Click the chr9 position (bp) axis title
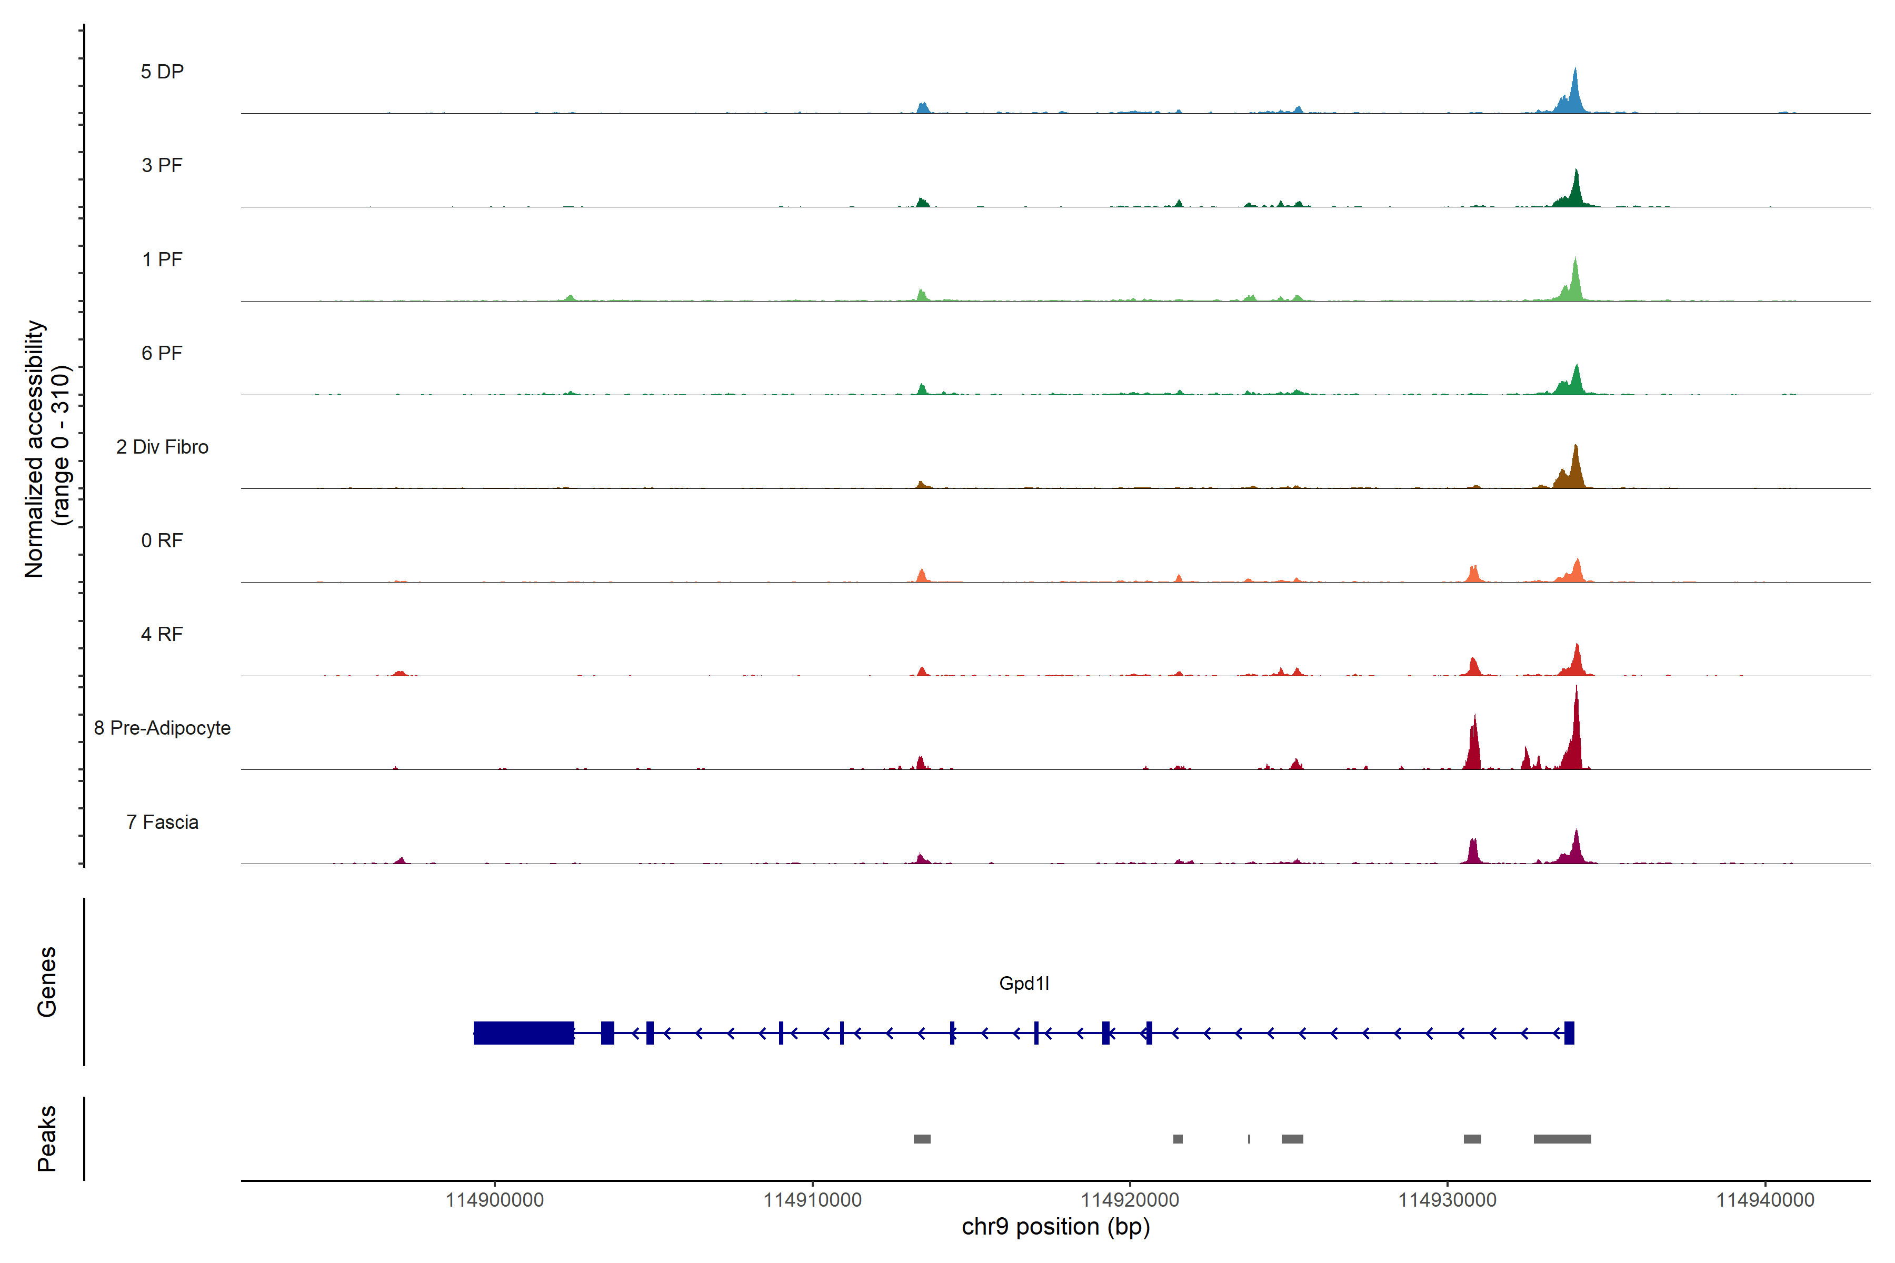1895x1263 pixels. click(x=1055, y=1227)
